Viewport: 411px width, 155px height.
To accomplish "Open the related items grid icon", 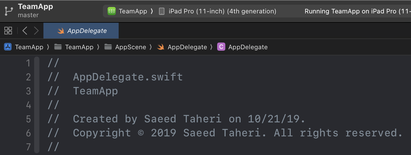I will [x=8, y=31].
